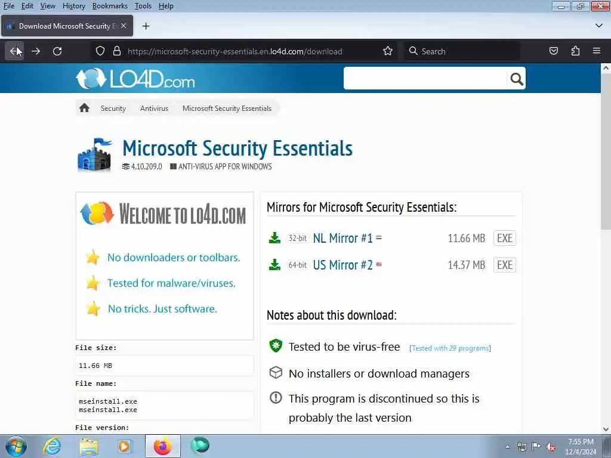611x458 pixels.
Task: Click Tested with 29 programs link
Action: pyautogui.click(x=450, y=348)
